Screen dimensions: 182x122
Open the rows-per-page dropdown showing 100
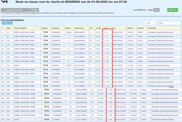pyautogui.click(x=151, y=23)
